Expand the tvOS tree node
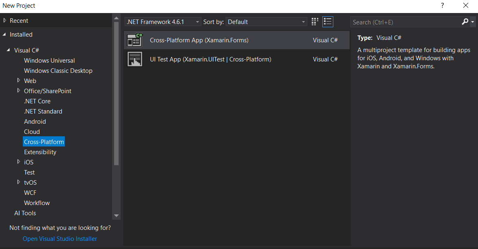Image resolution: width=478 pixels, height=249 pixels. (19, 182)
